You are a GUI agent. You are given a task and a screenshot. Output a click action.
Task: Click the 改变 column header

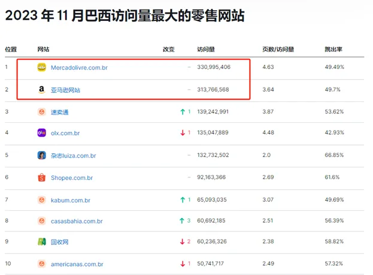[169, 49]
